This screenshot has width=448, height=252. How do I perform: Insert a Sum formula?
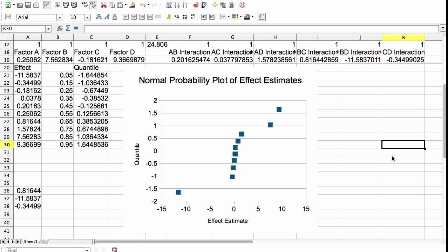(x=68, y=28)
